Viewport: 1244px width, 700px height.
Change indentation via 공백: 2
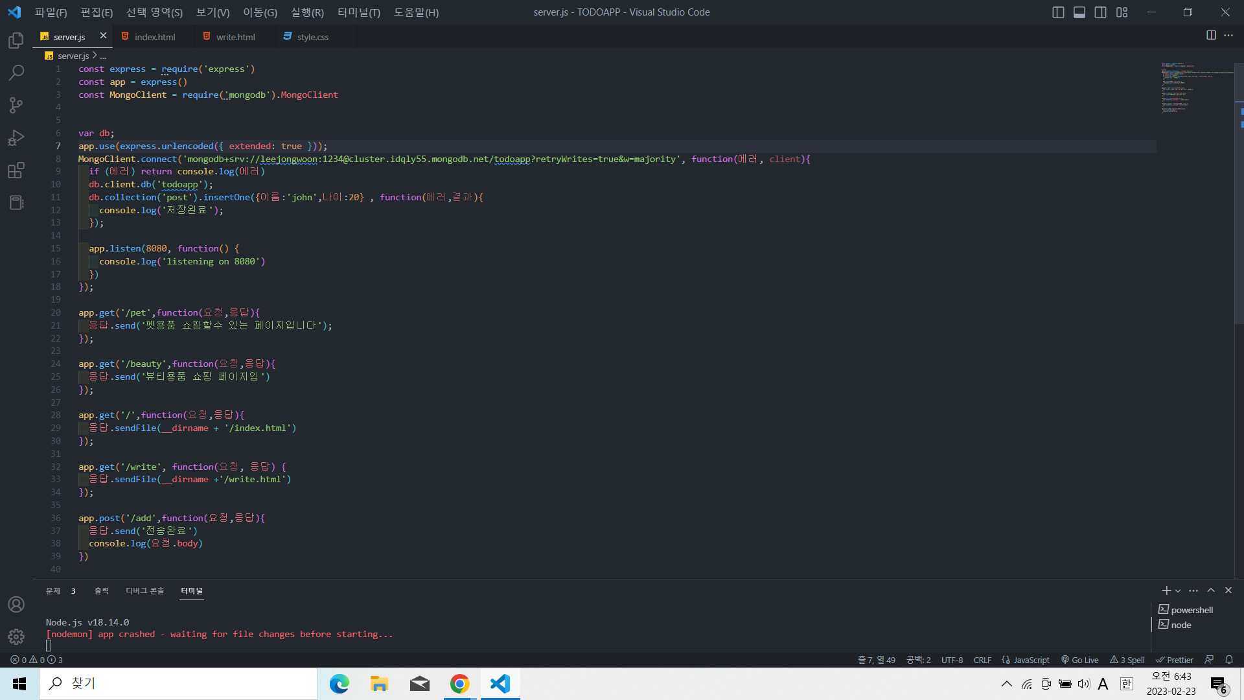pyautogui.click(x=918, y=660)
